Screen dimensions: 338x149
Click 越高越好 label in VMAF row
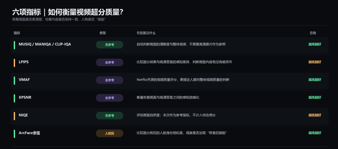[315, 80]
